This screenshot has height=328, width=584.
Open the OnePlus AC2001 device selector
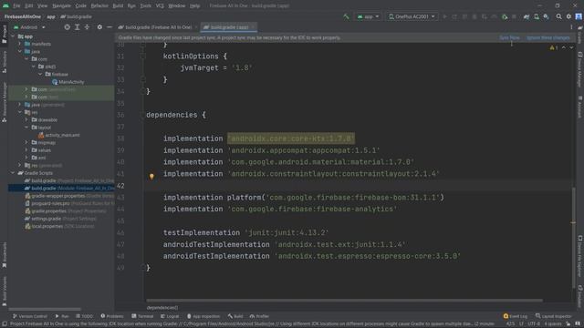[x=412, y=16]
